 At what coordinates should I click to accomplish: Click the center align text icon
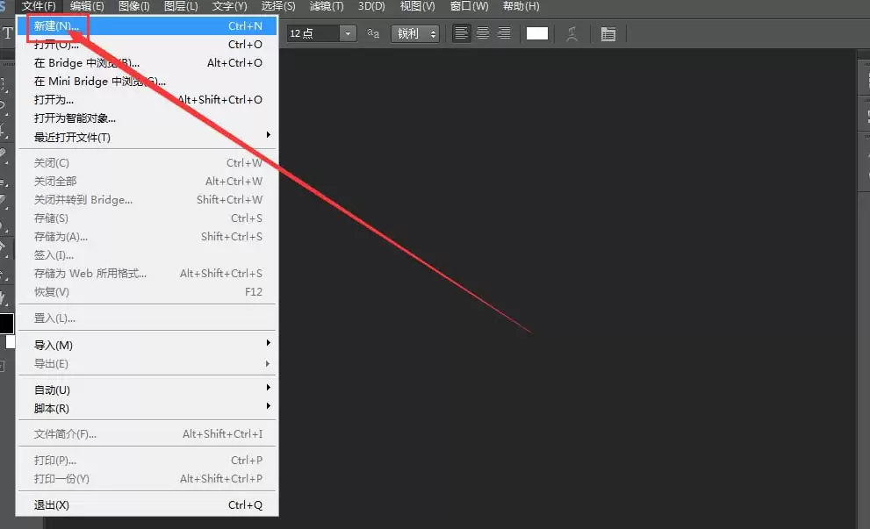[x=483, y=33]
